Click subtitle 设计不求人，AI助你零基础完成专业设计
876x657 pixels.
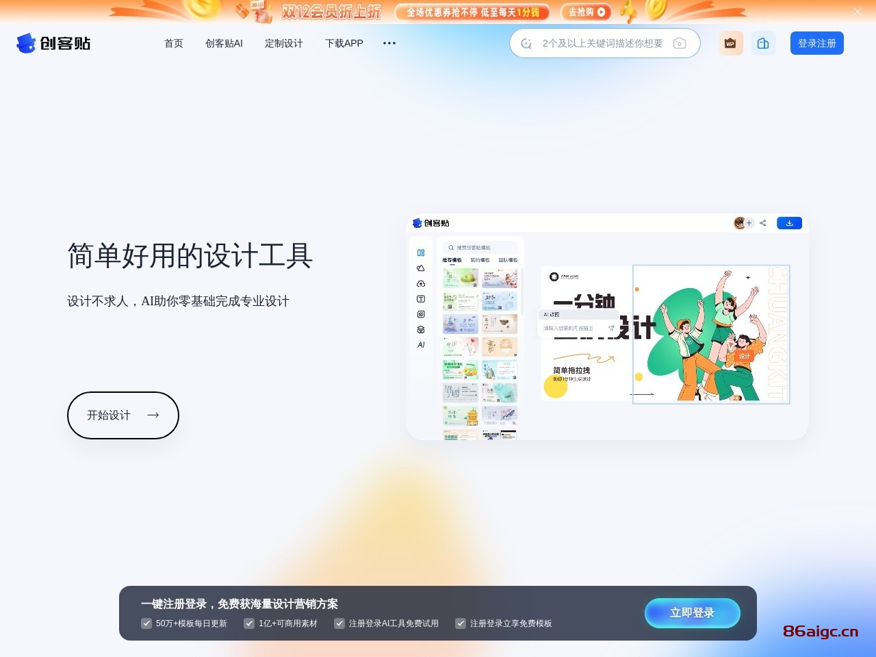178,301
